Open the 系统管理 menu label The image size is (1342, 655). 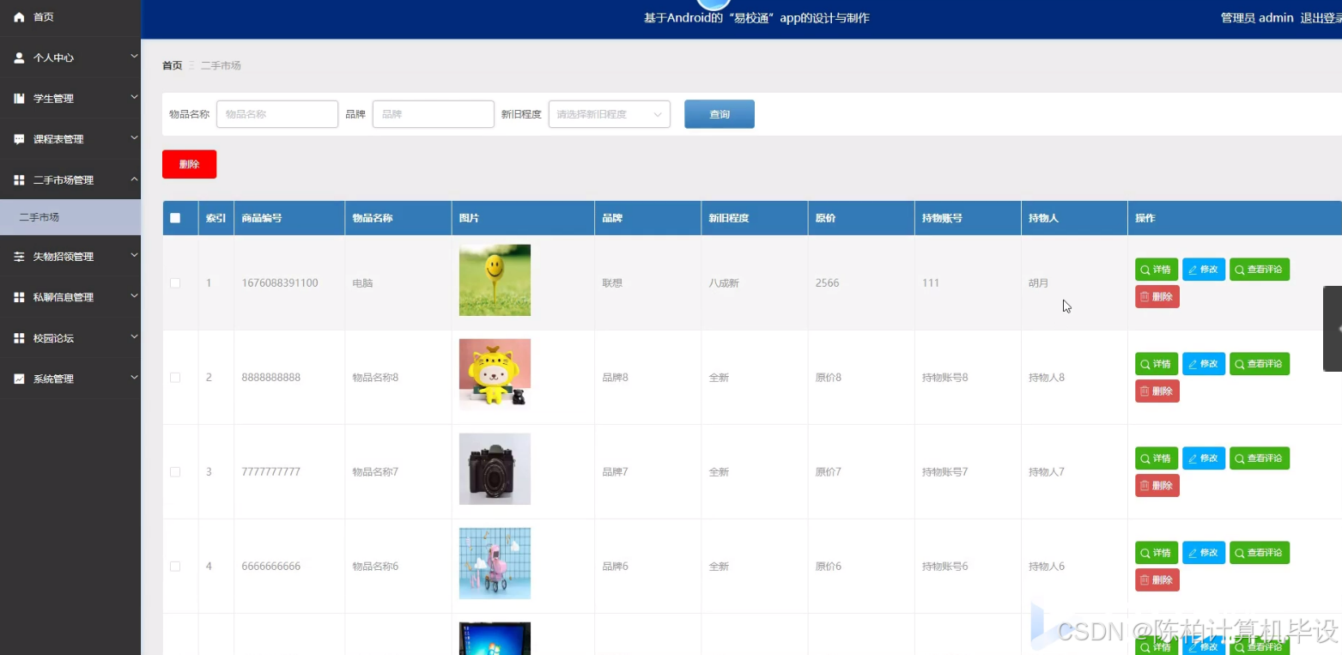pos(53,379)
